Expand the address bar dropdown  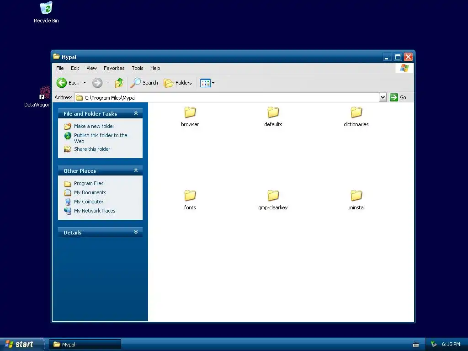383,97
